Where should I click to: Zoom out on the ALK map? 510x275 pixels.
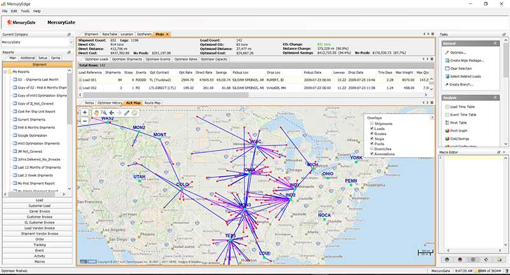85,121
